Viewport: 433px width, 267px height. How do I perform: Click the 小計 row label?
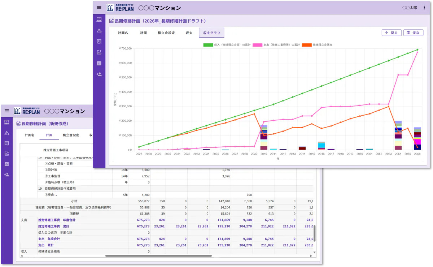(75, 201)
